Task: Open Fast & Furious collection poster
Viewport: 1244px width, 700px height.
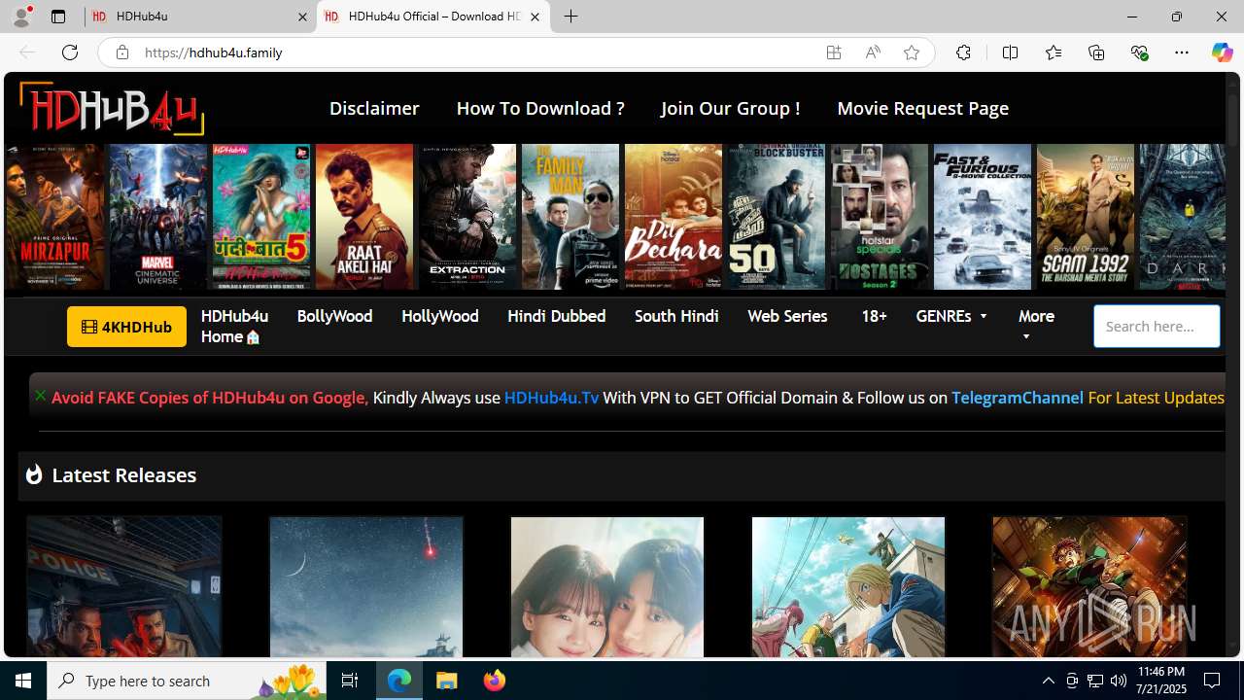Action: point(983,217)
